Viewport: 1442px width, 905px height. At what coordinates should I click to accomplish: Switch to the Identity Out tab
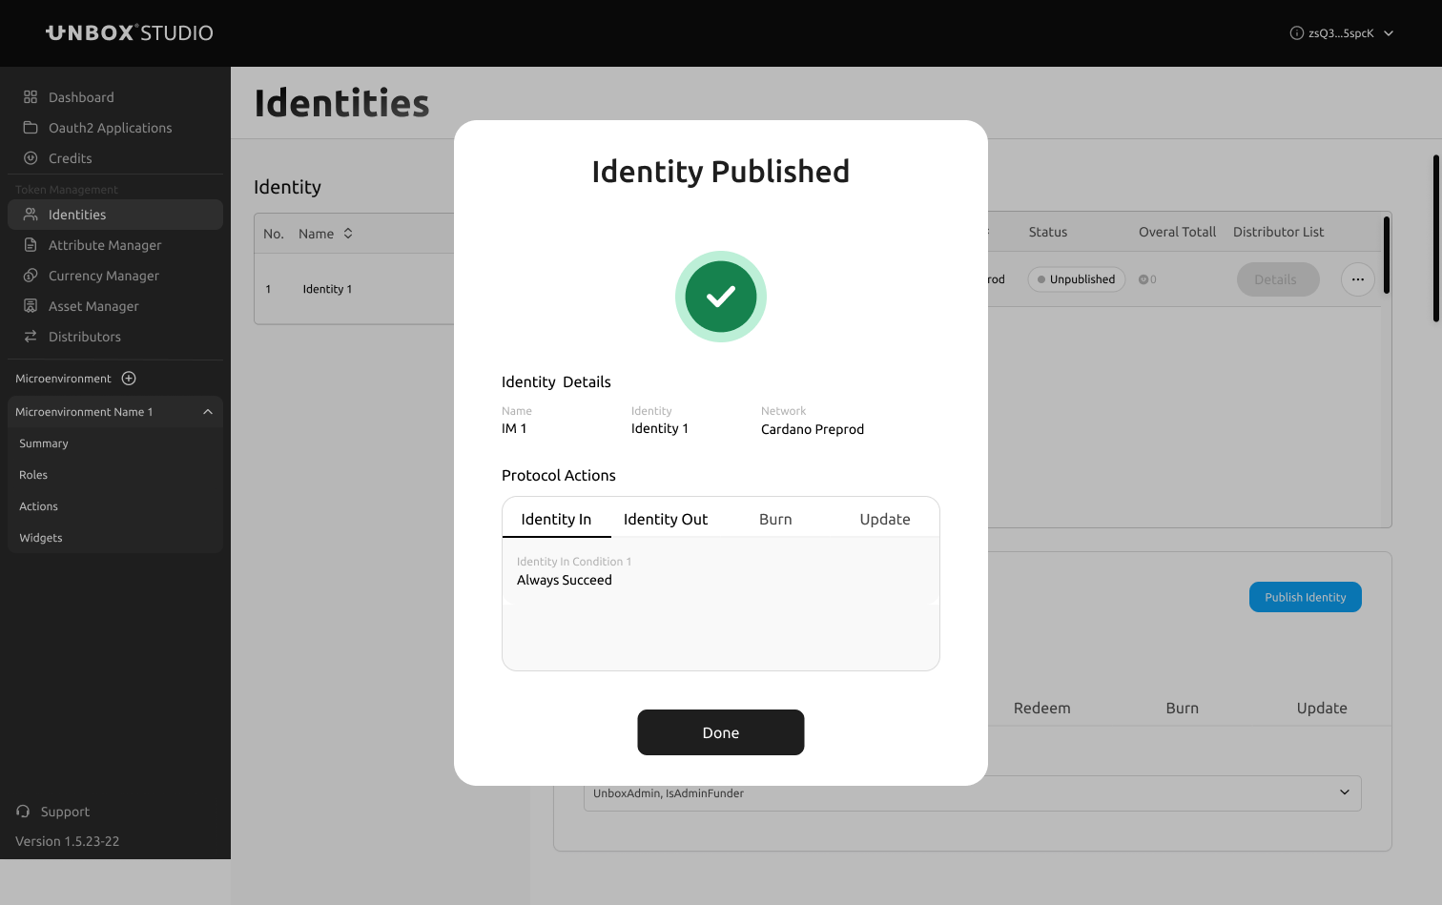click(x=666, y=519)
